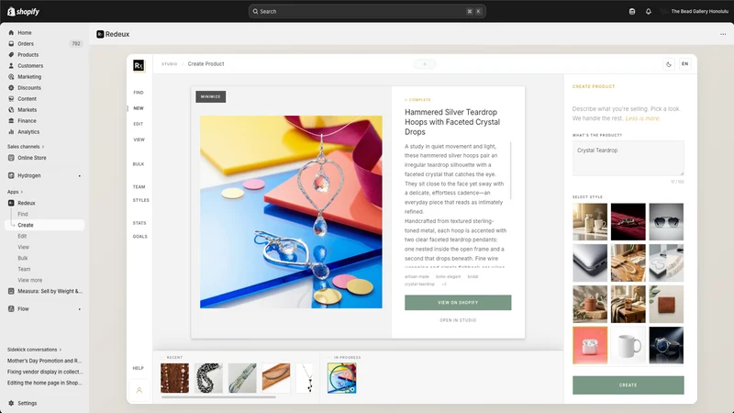Open the Settings gear icon
This screenshot has height=413, width=734.
[11, 403]
